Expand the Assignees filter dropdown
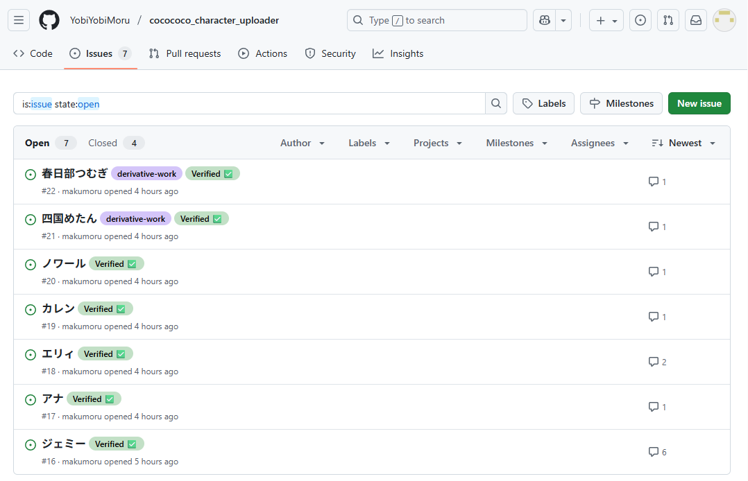The image size is (748, 481). (x=600, y=143)
